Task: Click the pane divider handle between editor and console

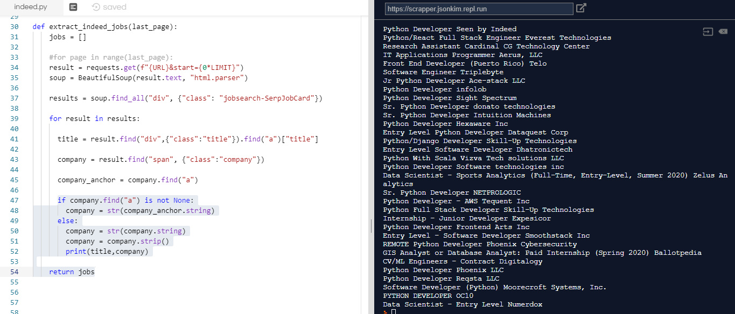Action: [x=371, y=226]
